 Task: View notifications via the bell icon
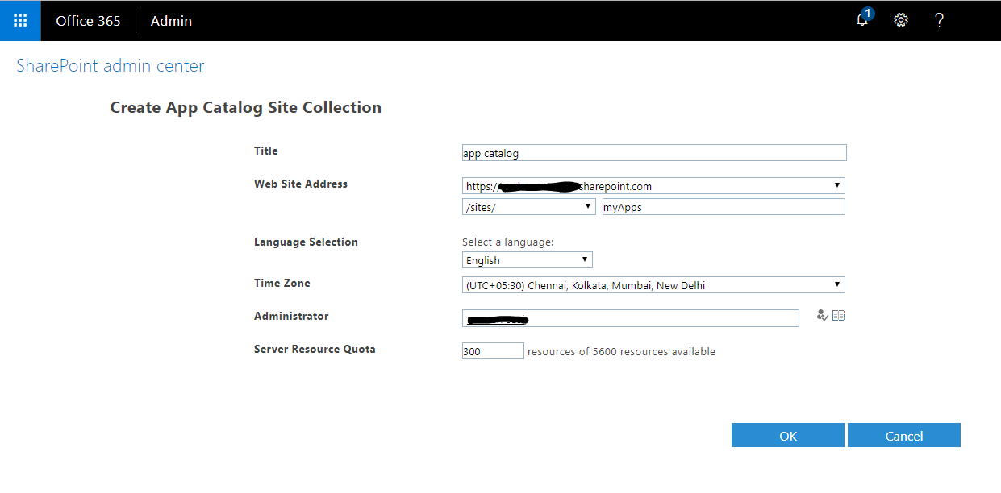click(862, 20)
